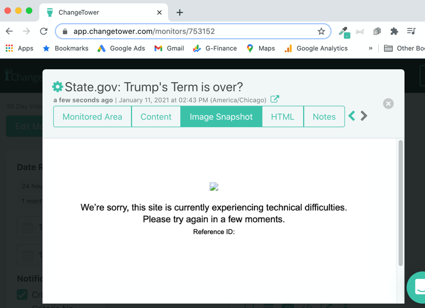Click the modal's vertical scrollbar
The image size is (425, 308).
400,203
